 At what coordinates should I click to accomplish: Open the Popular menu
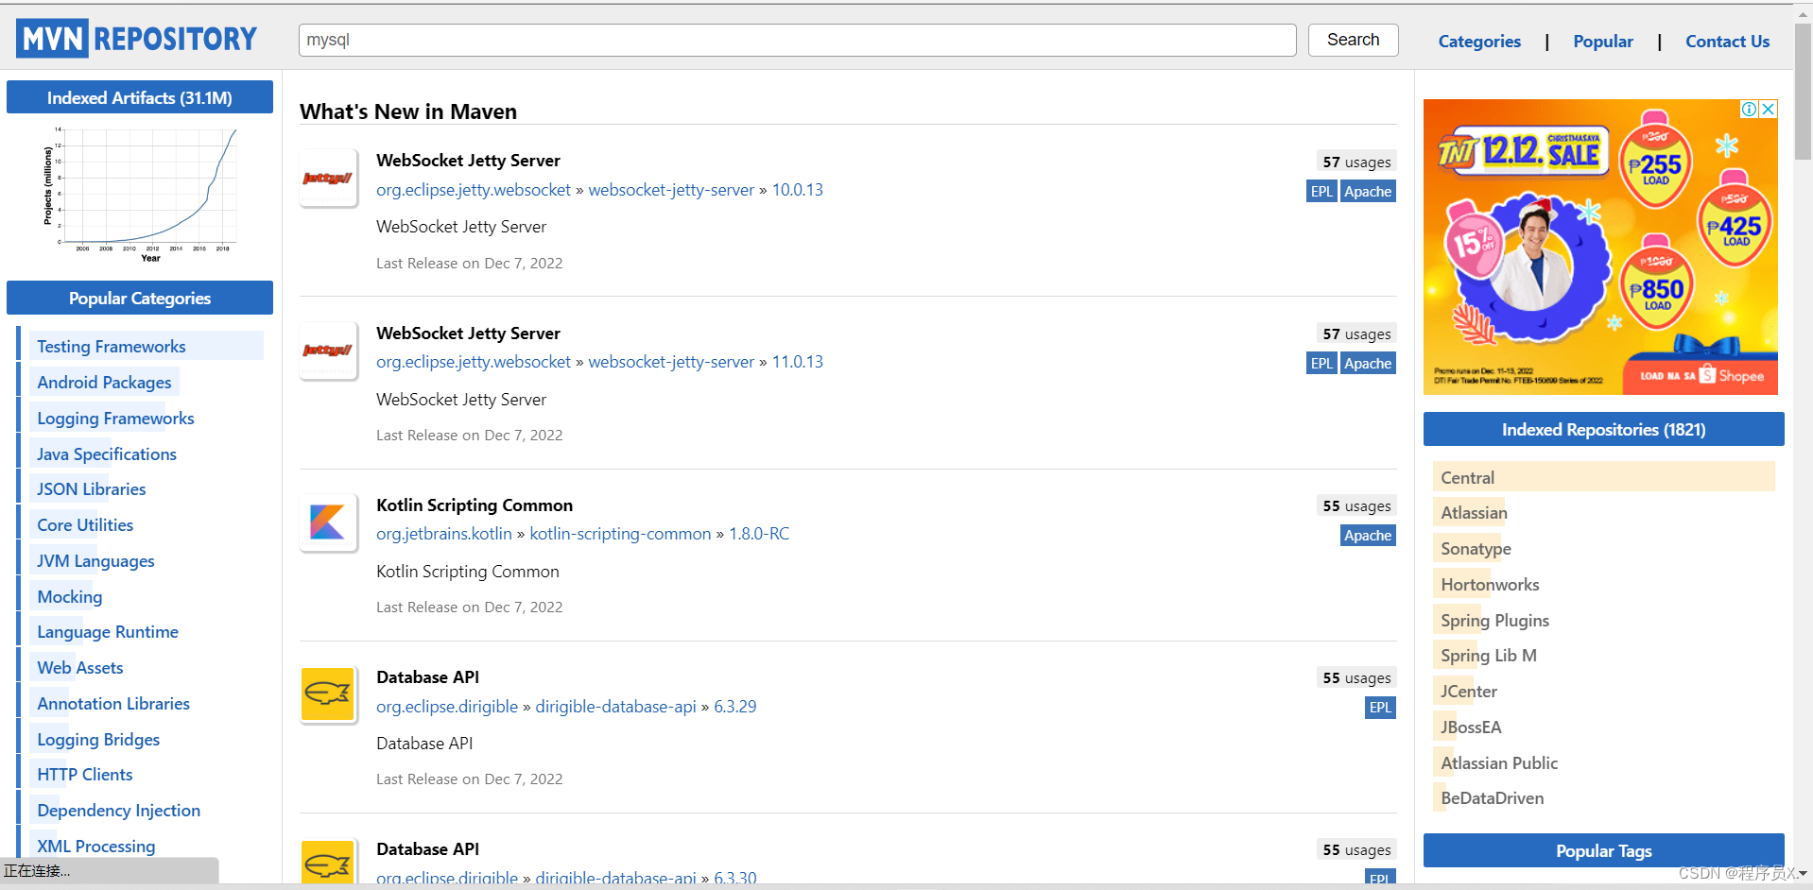1603,42
